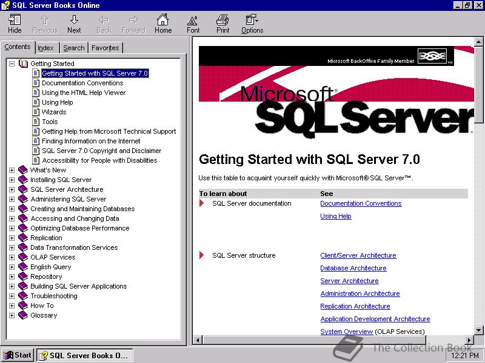This screenshot has width=485, height=363.
Task: Click the content pane scroll down arrow
Action: pos(478,330)
